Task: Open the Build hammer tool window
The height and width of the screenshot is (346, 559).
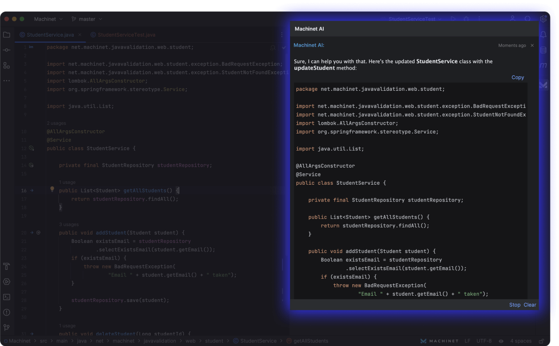Action: tap(7, 266)
